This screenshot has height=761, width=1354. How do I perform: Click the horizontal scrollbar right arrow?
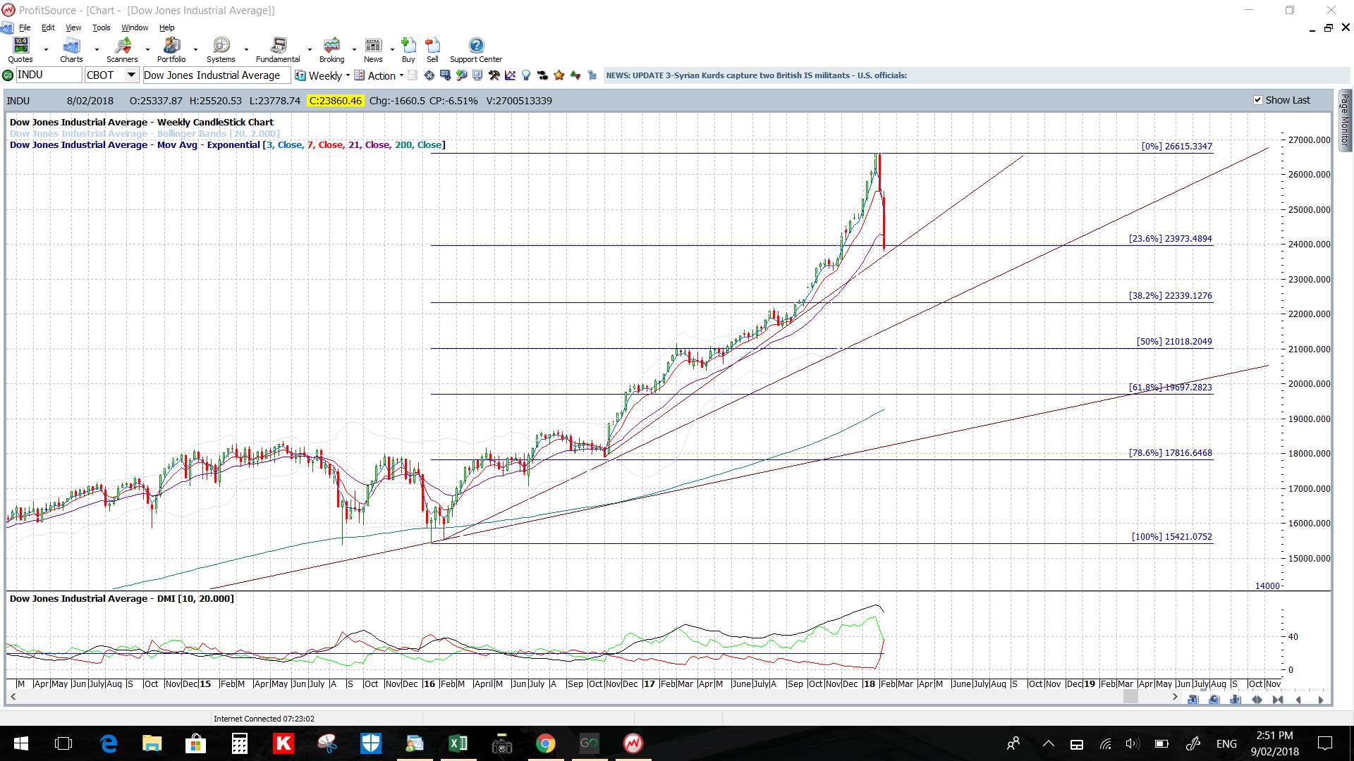click(1175, 697)
